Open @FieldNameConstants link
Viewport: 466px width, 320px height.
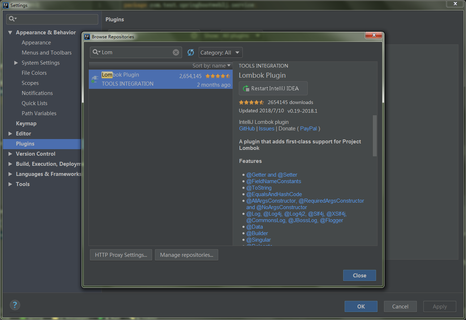pyautogui.click(x=273, y=181)
